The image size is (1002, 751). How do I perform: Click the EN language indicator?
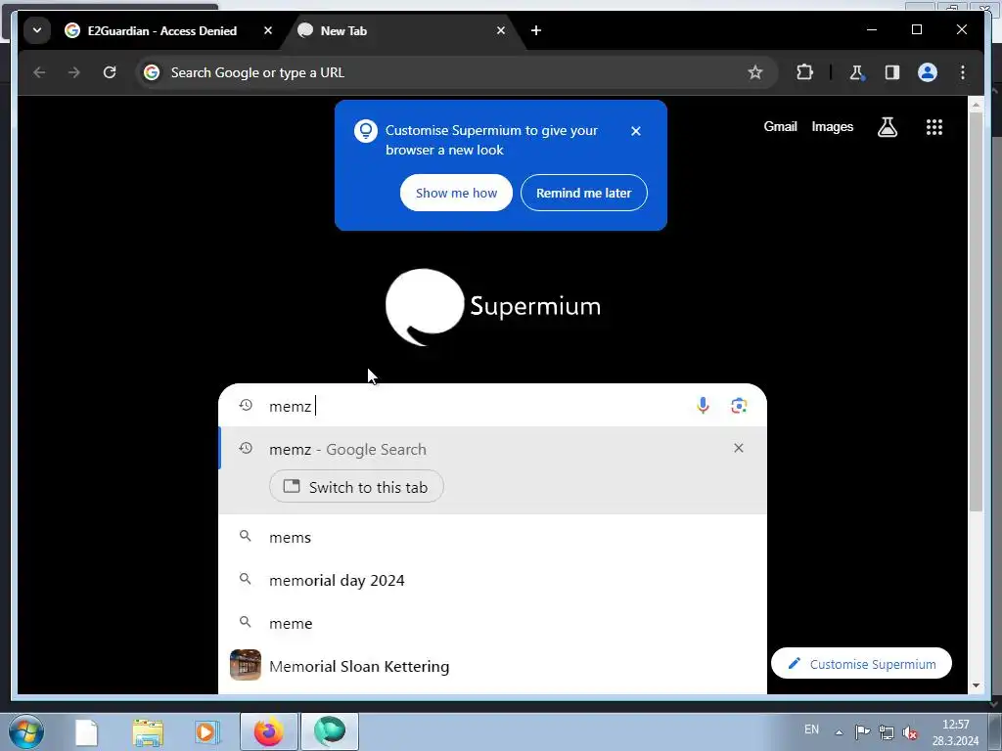click(811, 729)
